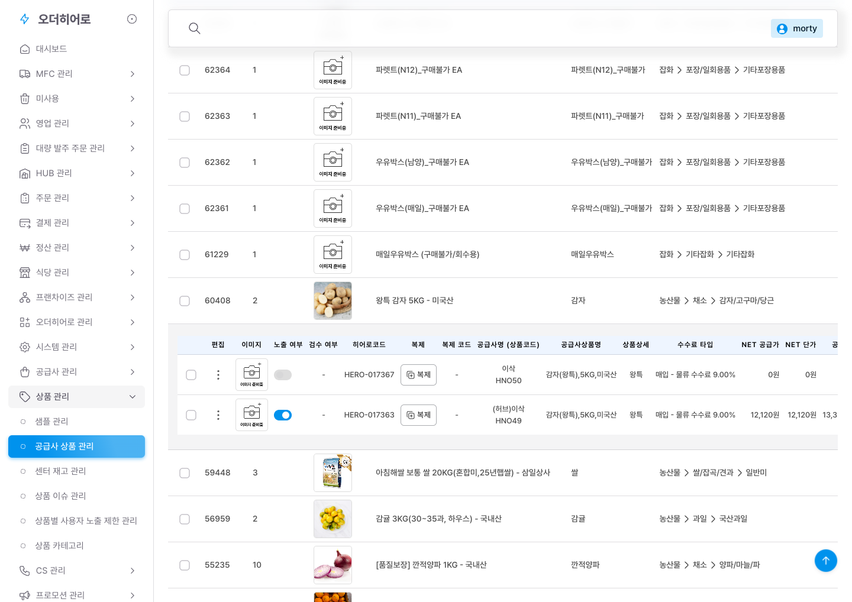Image resolution: width=852 pixels, height=602 pixels.
Task: Expand MFC 관리 submenu chevron
Action: (133, 74)
